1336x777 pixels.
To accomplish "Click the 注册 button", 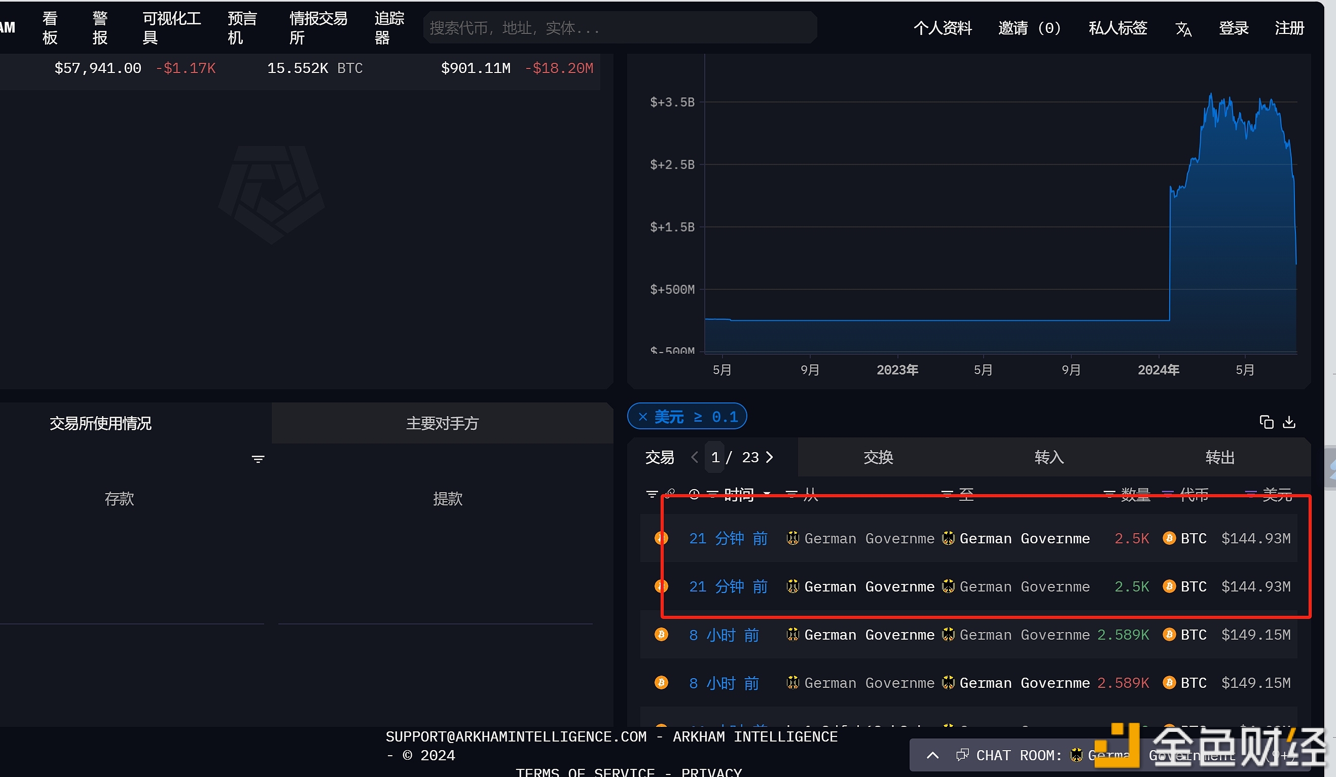I will tap(1289, 28).
